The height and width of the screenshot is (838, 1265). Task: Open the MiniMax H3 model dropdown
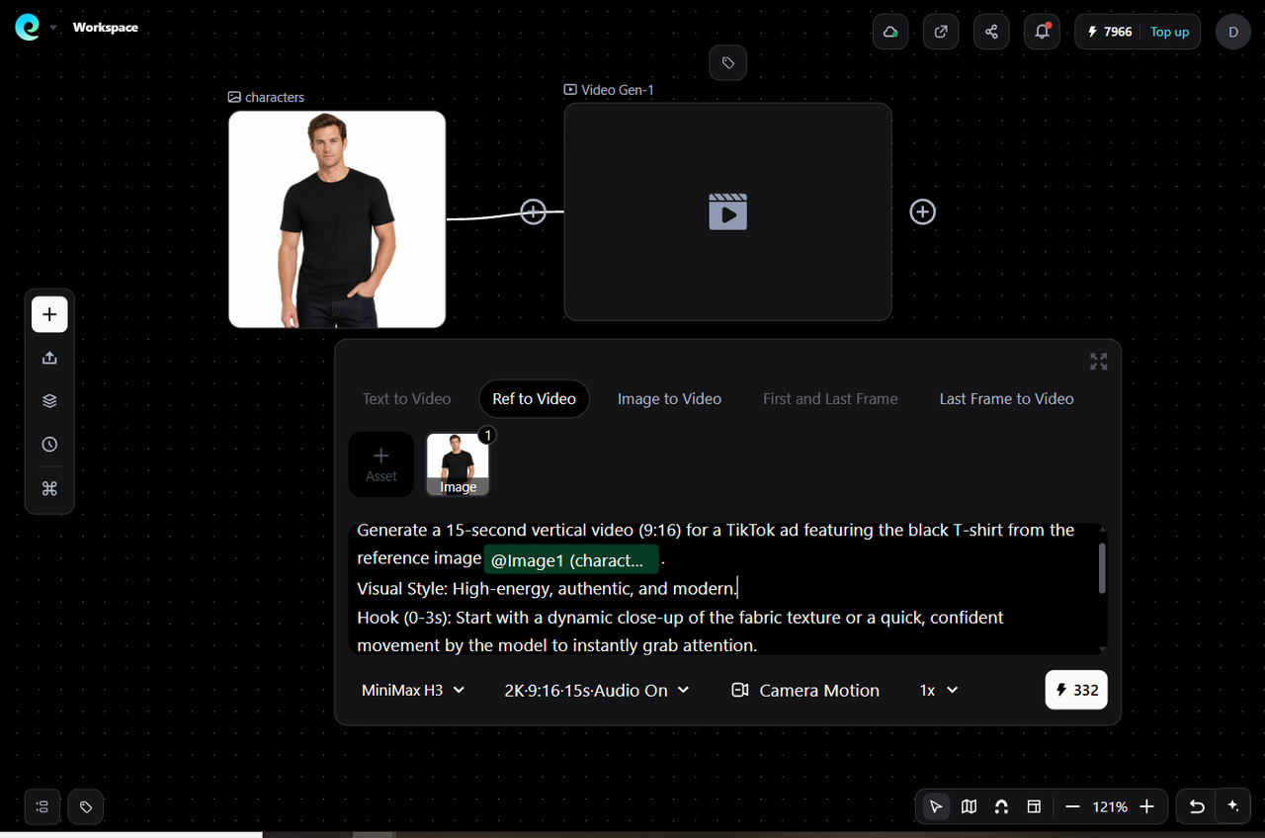[413, 691]
